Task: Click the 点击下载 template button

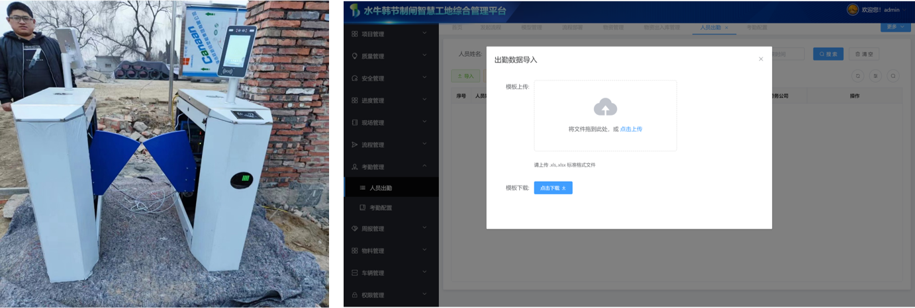Action: (x=553, y=188)
